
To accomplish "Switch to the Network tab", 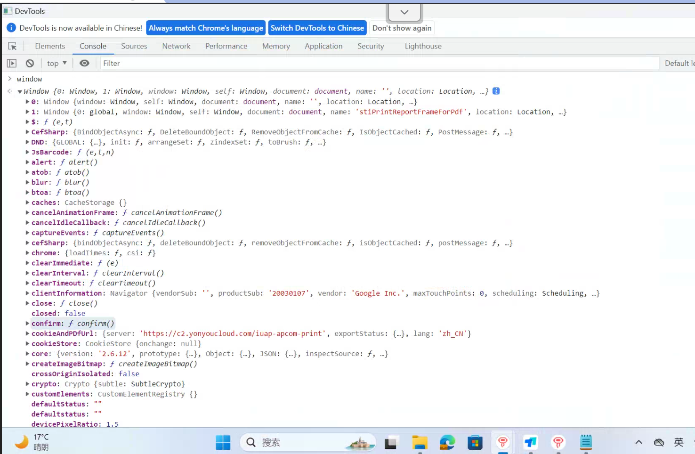I will pyautogui.click(x=176, y=46).
